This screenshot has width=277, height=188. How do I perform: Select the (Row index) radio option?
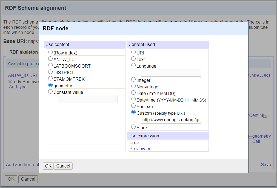click(50, 52)
